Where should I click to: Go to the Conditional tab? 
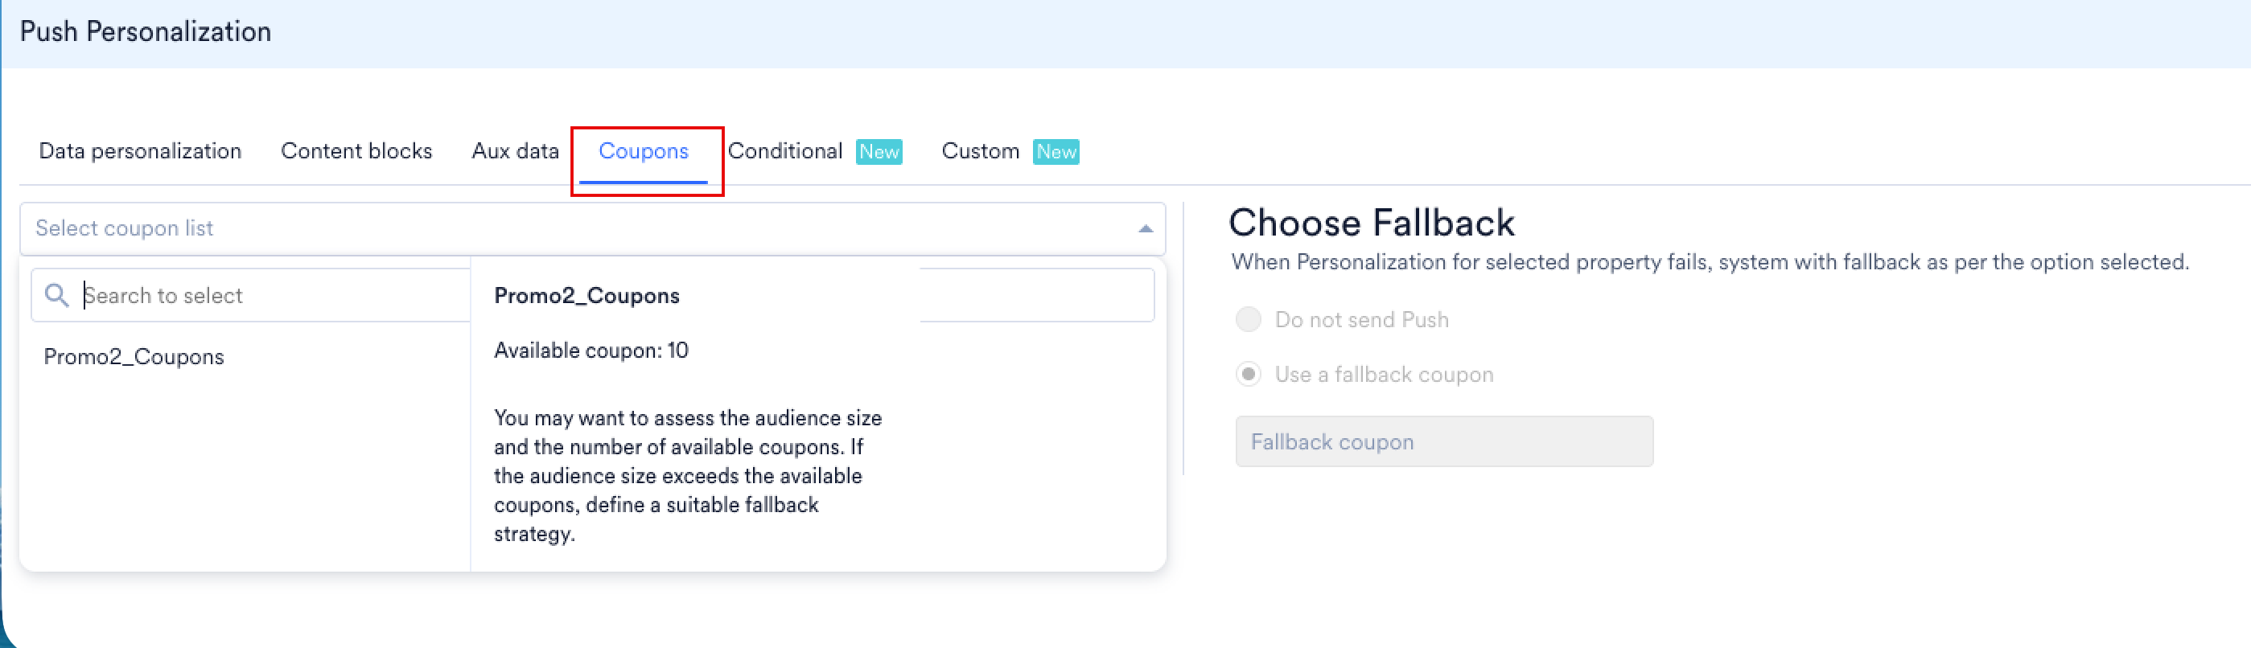(x=784, y=151)
